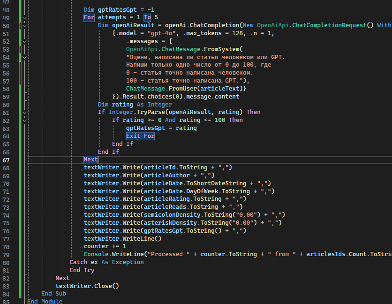The height and width of the screenshot is (304, 392).
Task: Click 'asteriskDensity' on line 75
Action: (x=170, y=223)
